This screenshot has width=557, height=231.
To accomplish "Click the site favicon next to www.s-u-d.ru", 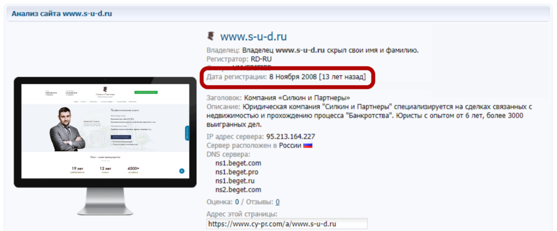I will [x=211, y=36].
